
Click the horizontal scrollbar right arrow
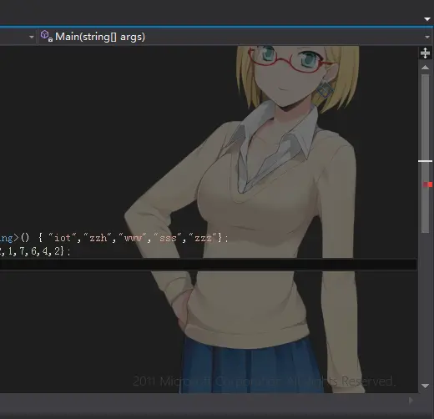coord(411,401)
